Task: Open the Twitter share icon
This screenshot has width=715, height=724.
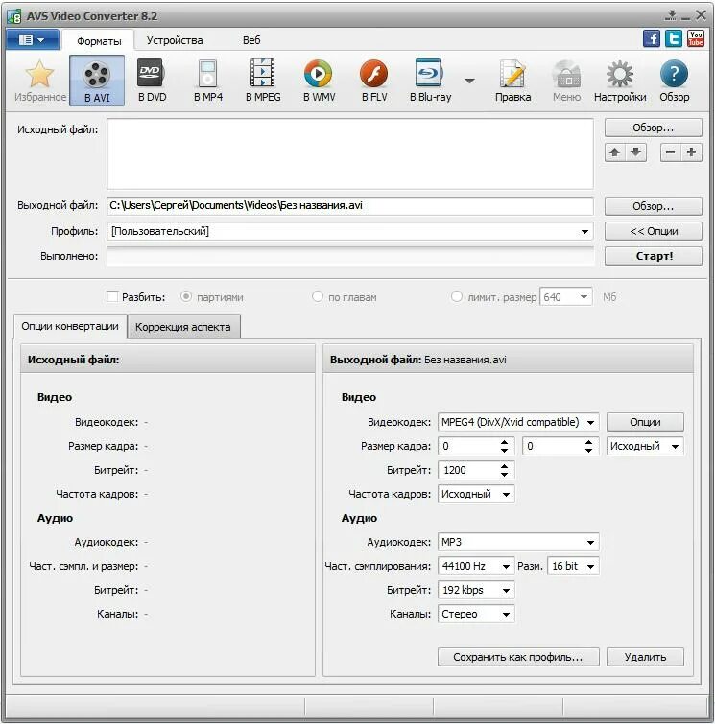Action: tap(674, 38)
